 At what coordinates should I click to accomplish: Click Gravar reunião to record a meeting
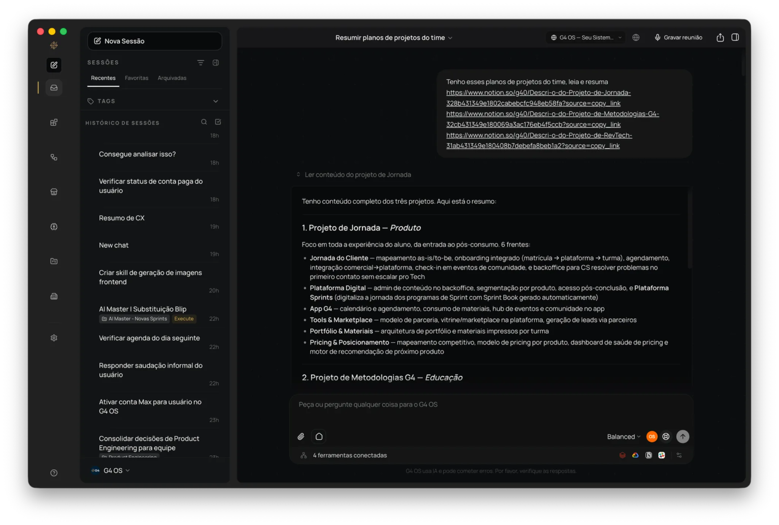[x=678, y=37]
